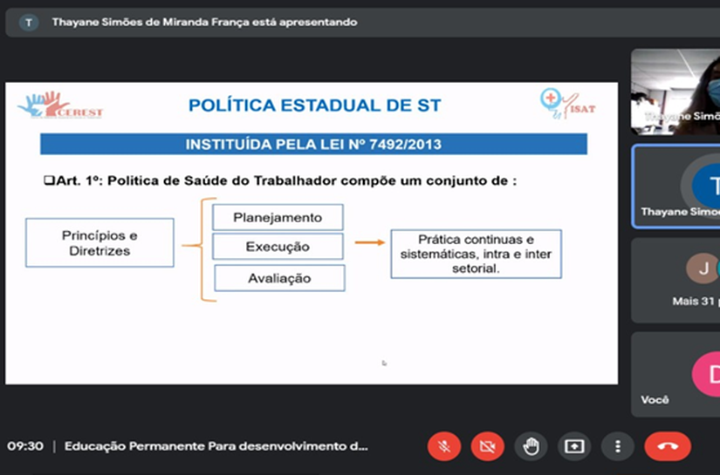The width and height of the screenshot is (720, 475).
Task: Click the 09:30 meeting clock
Action: (25, 446)
